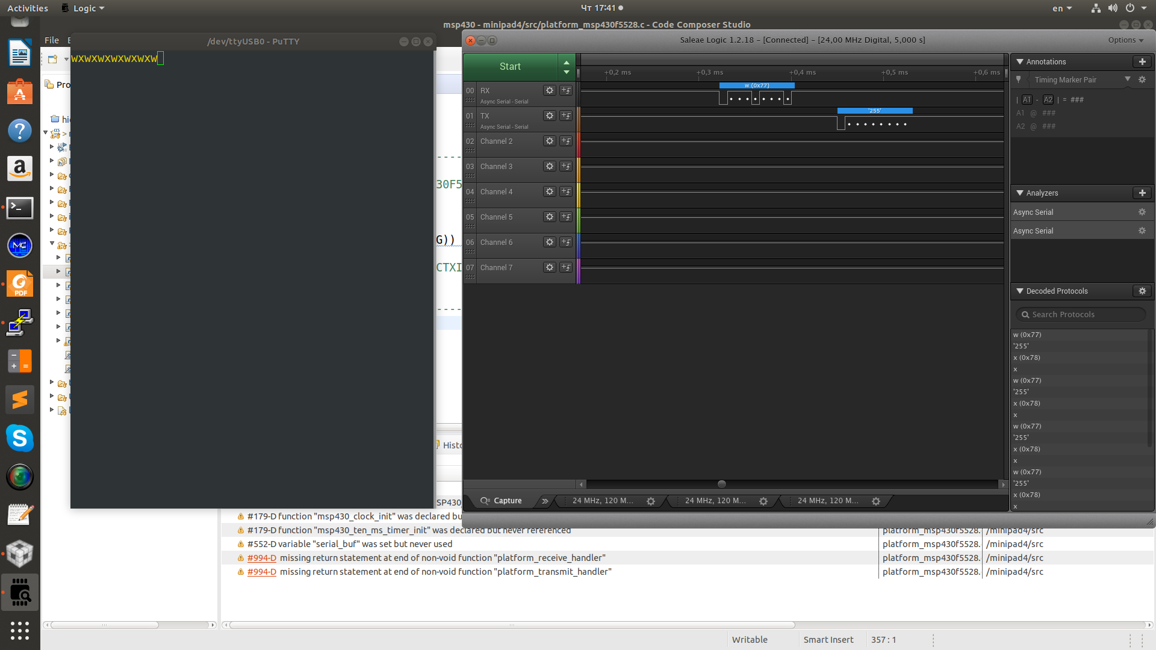Open first Async Serial analyzer settings gear
The width and height of the screenshot is (1156, 650).
tap(1142, 212)
